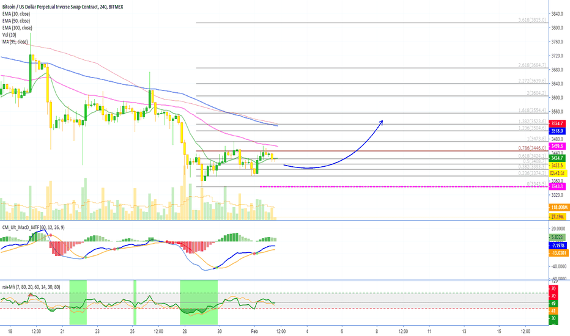Click 3680.0 on the price axis
The width and height of the screenshot is (570, 336).
pos(557,70)
